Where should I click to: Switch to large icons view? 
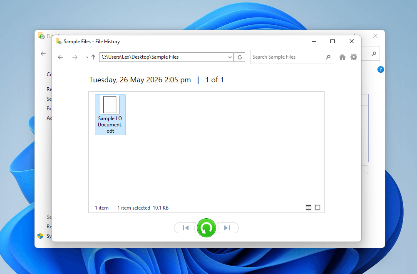coord(318,207)
